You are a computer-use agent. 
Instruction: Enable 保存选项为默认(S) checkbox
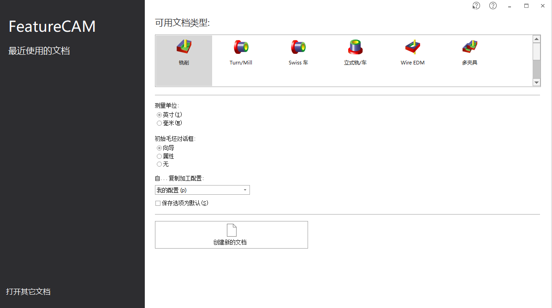coord(182,203)
